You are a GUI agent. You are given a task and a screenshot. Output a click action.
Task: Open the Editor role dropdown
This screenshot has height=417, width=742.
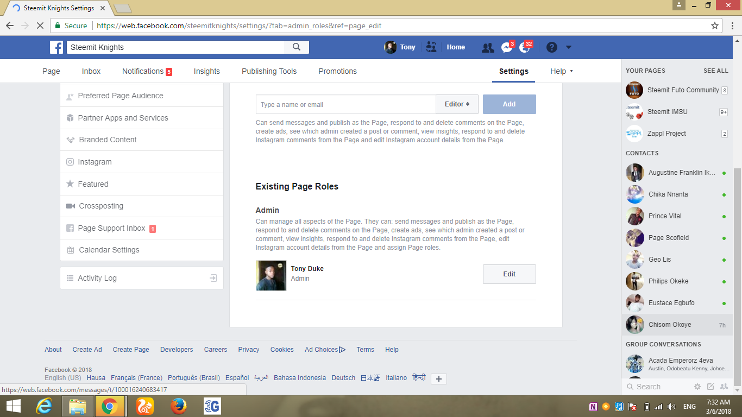pyautogui.click(x=456, y=104)
